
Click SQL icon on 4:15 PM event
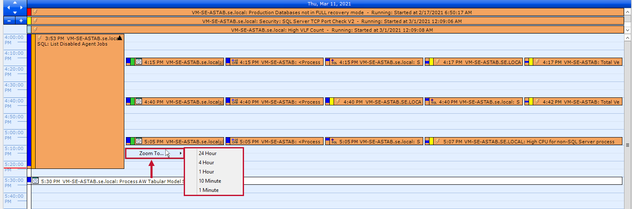pos(334,62)
